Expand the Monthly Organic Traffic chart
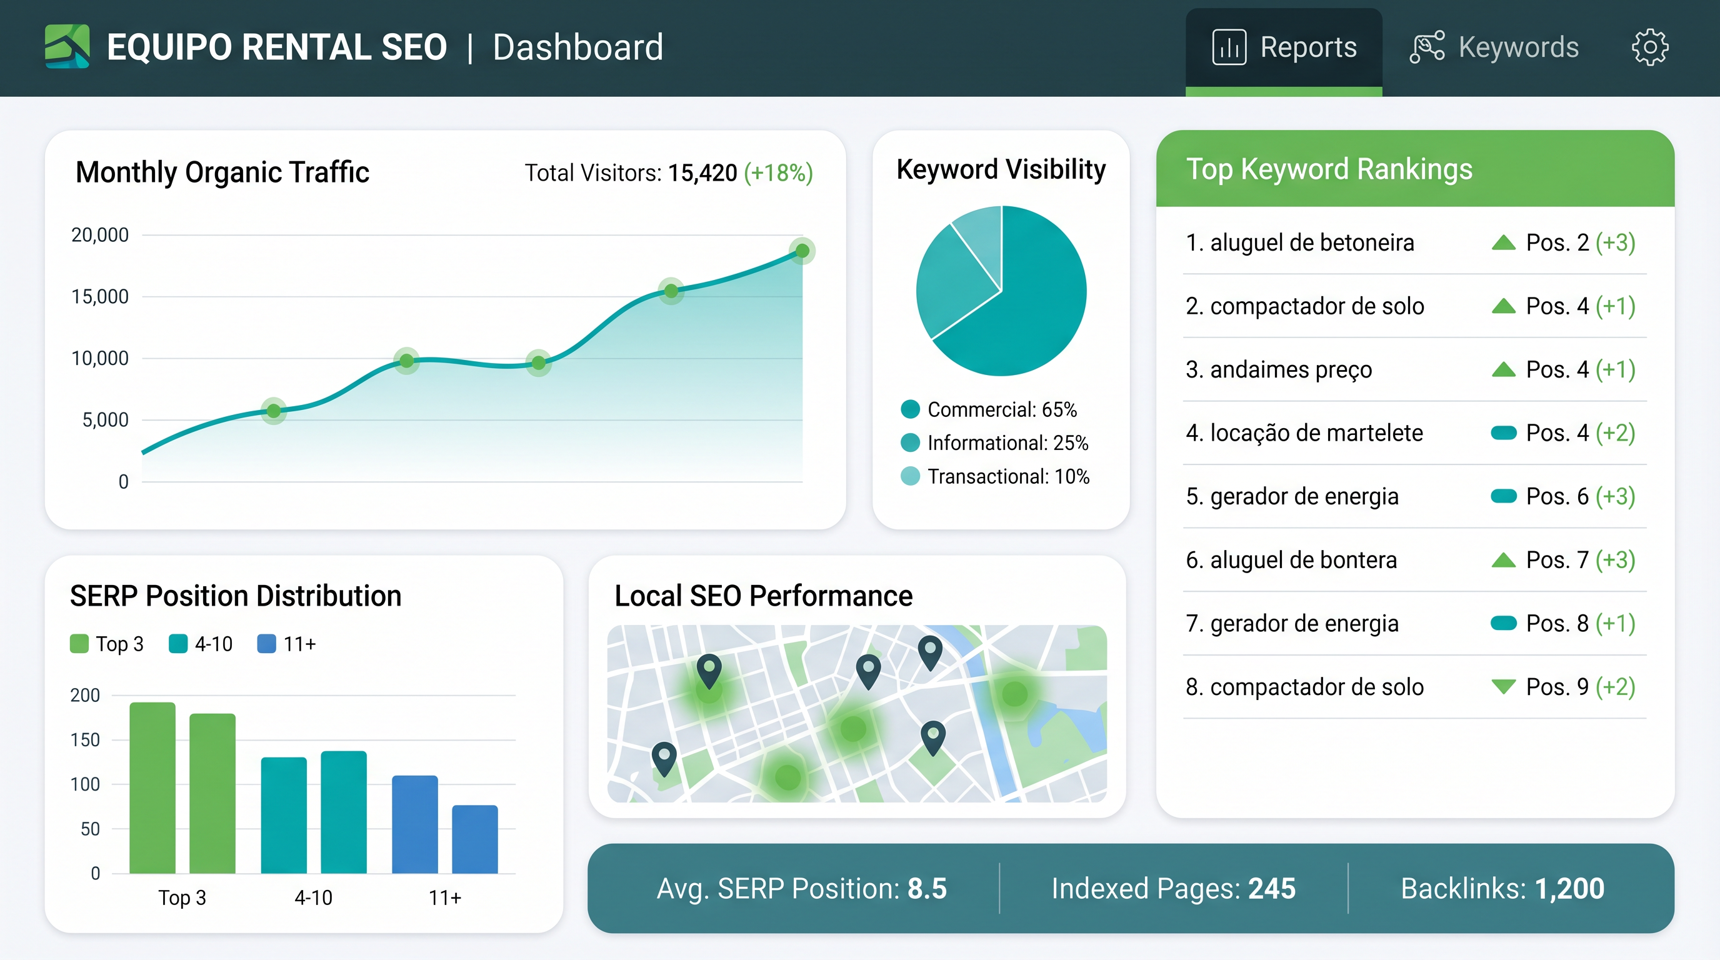1720x960 pixels. point(222,172)
